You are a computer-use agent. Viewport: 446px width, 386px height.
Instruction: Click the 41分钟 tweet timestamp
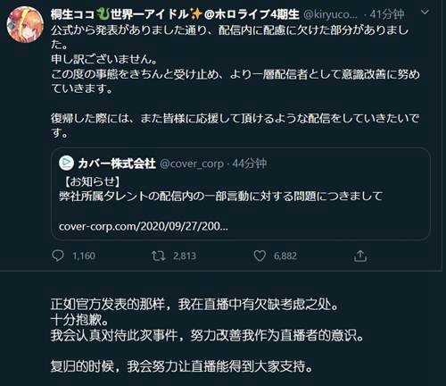coord(386,14)
